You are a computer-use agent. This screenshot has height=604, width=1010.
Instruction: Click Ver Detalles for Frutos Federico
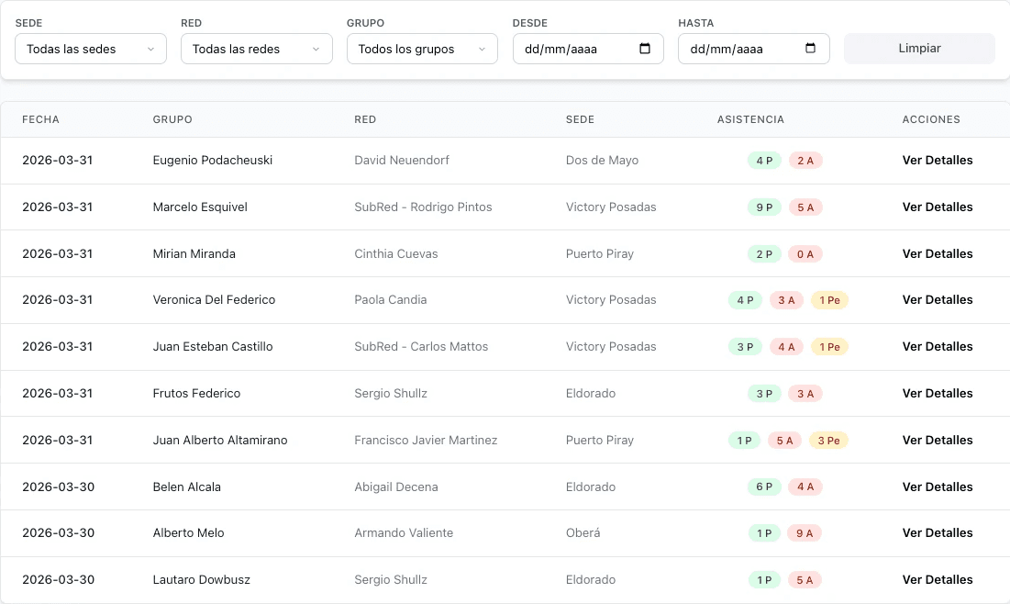click(x=938, y=393)
